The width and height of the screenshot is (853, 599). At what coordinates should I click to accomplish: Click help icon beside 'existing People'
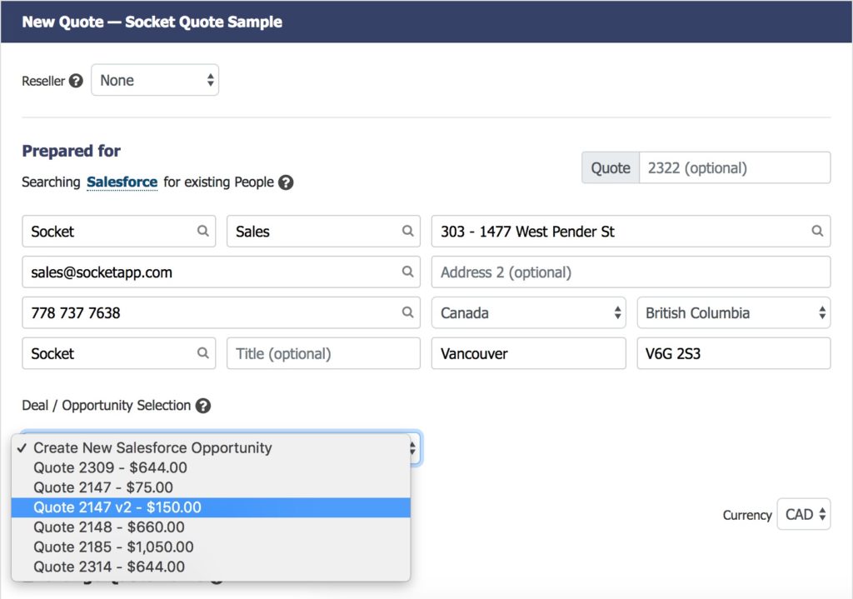[286, 182]
